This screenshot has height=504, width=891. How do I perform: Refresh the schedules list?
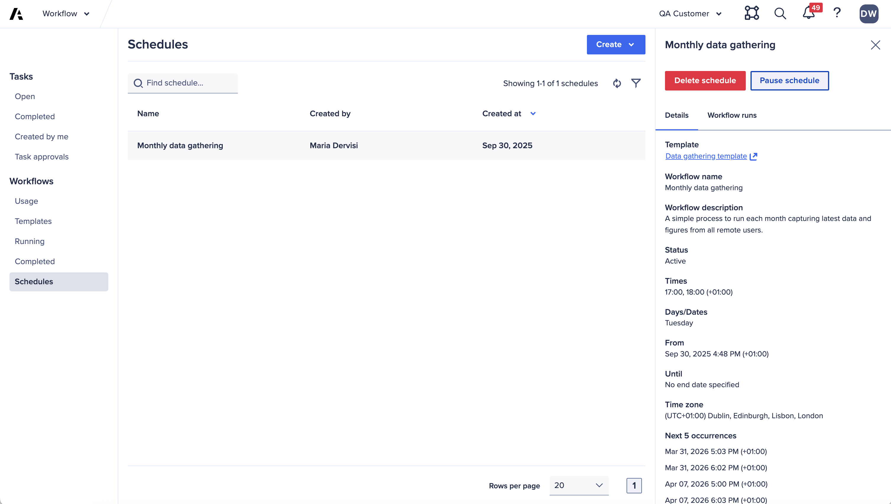[617, 83]
